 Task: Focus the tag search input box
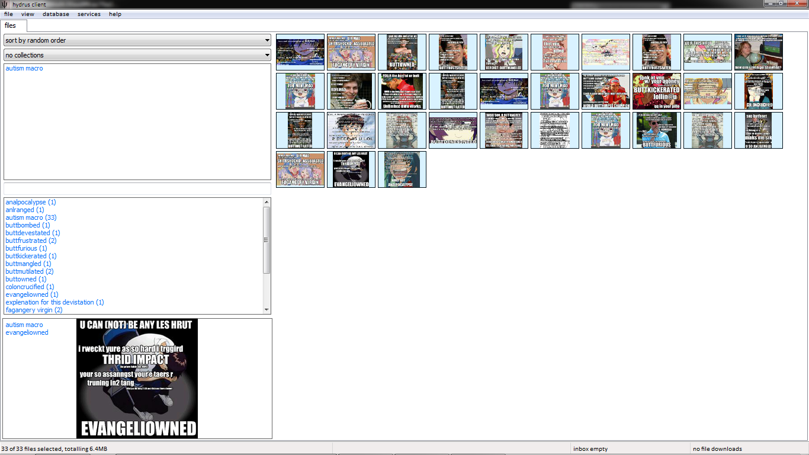click(x=137, y=188)
